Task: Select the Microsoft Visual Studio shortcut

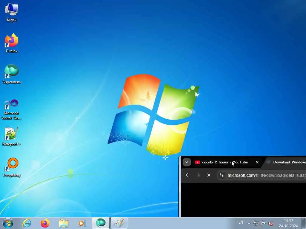Action: click(12, 109)
